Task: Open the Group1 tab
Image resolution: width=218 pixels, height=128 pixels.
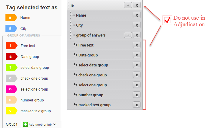Action: pyautogui.click(x=12, y=124)
